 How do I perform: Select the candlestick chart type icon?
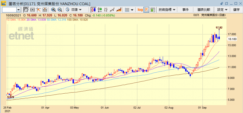point(93,9)
